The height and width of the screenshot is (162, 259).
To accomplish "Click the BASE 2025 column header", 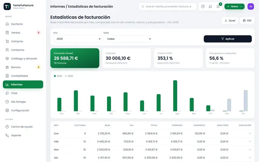I will [223, 125].
